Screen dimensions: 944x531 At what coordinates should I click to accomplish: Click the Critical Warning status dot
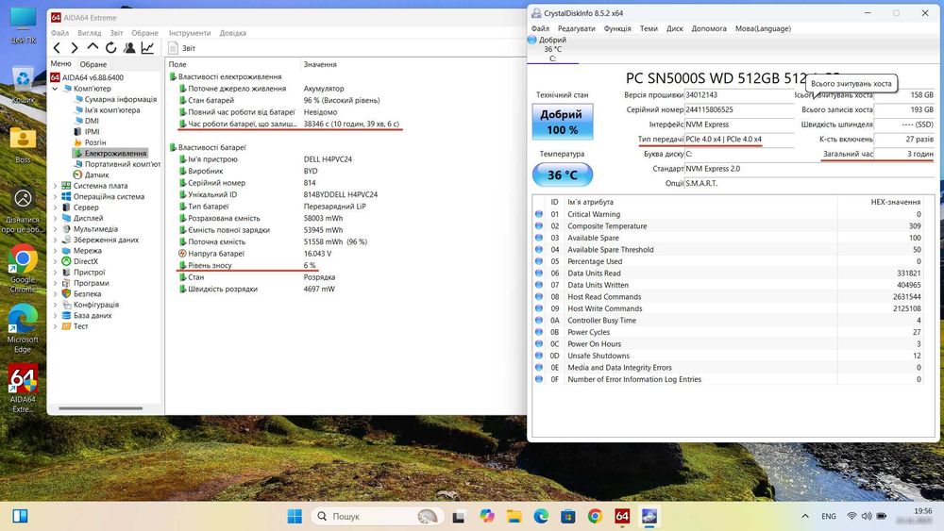pos(539,214)
